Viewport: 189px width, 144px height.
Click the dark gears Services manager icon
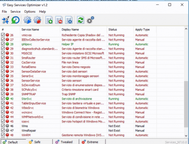point(90,20)
